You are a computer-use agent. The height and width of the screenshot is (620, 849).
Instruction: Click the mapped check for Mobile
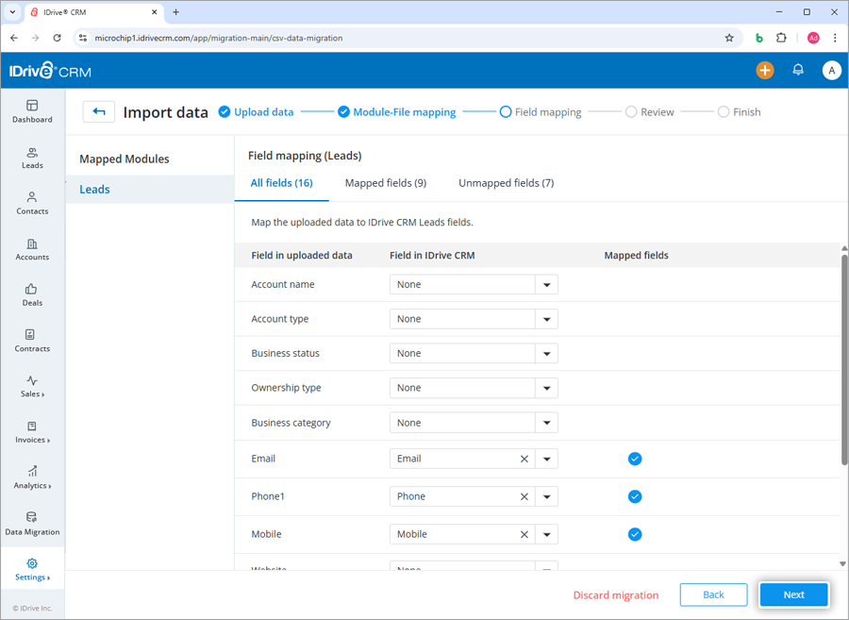coord(635,534)
